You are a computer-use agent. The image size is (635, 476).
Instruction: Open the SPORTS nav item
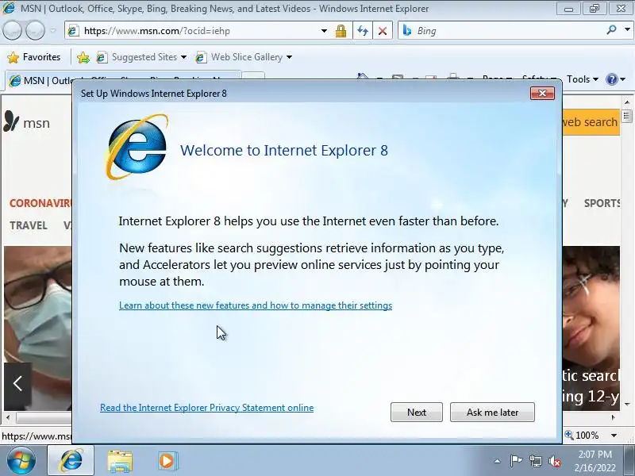click(602, 203)
